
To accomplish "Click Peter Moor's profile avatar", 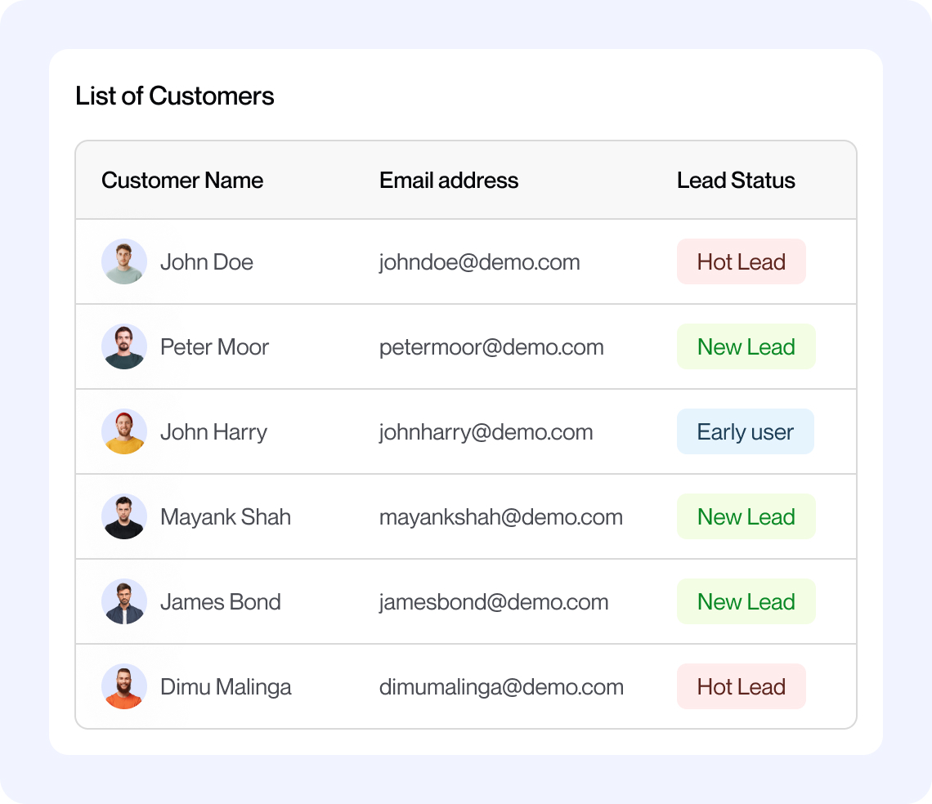I will pyautogui.click(x=124, y=346).
